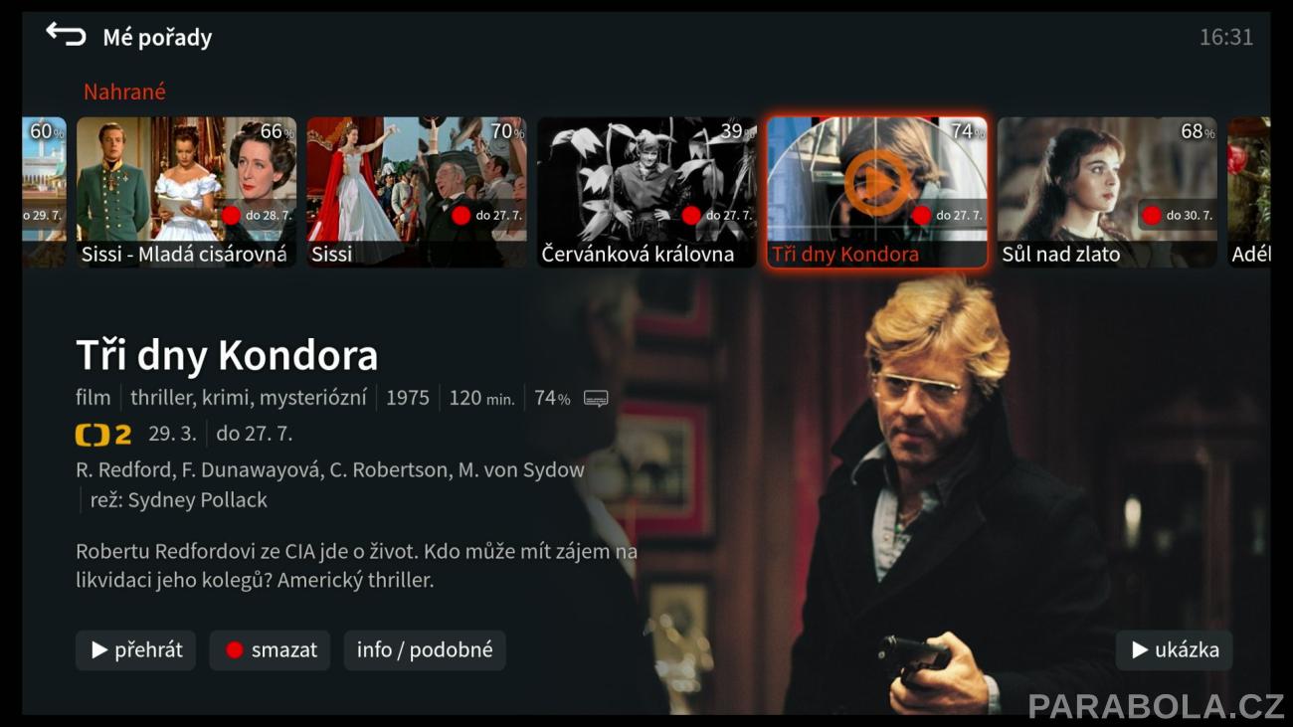Click the ČT2 channel logo

pyautogui.click(x=103, y=435)
